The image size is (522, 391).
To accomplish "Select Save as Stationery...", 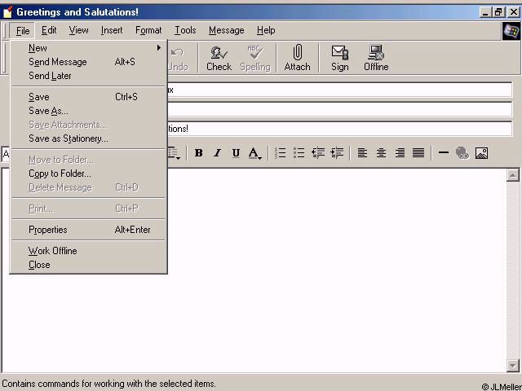I will point(89,138).
